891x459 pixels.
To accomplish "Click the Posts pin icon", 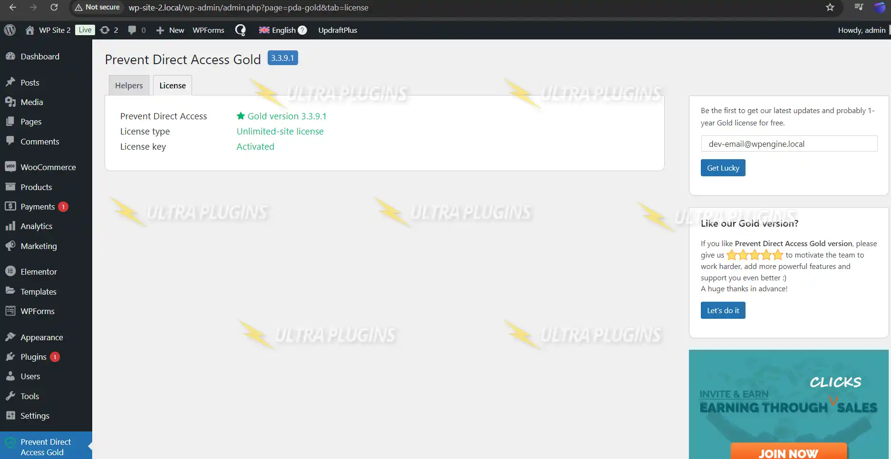I will [10, 82].
